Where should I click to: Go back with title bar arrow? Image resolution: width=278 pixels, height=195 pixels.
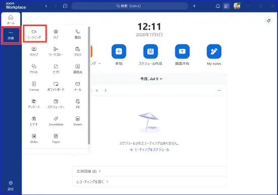click(x=46, y=6)
